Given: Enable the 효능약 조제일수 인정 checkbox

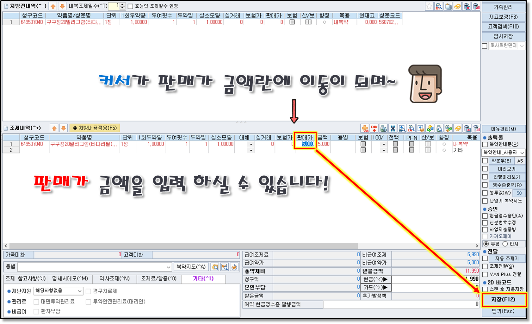Looking at the screenshot, I should point(130,6).
